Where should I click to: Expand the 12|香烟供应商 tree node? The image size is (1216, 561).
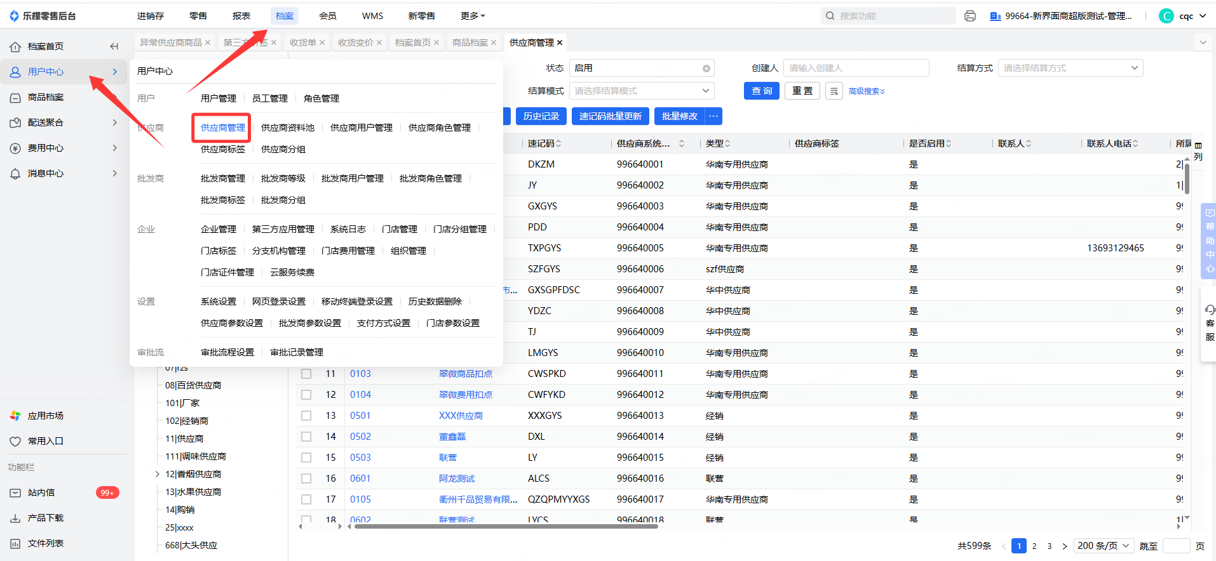point(158,474)
